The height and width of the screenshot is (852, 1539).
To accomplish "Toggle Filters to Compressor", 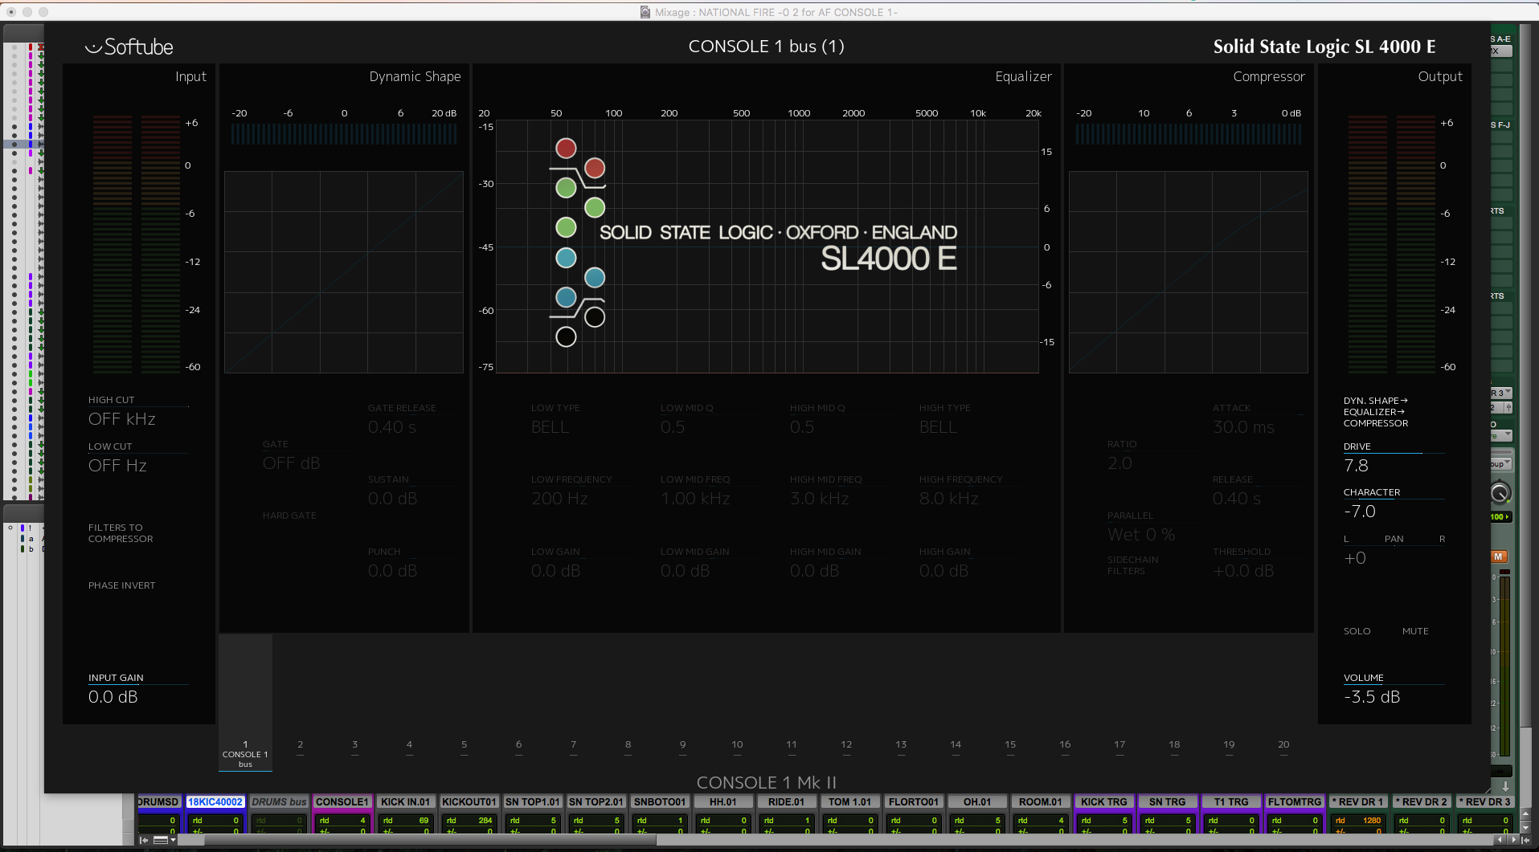I will (121, 533).
